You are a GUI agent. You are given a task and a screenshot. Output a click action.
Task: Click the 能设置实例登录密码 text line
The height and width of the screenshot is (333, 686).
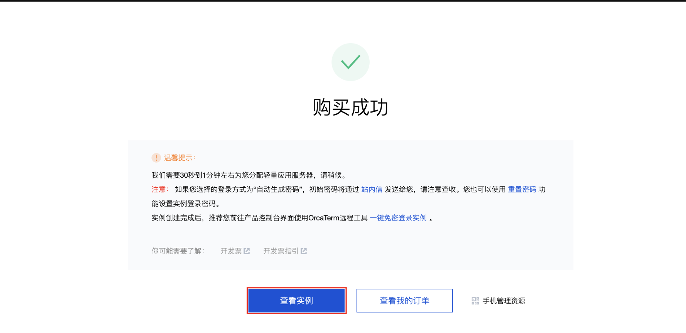pos(186,204)
